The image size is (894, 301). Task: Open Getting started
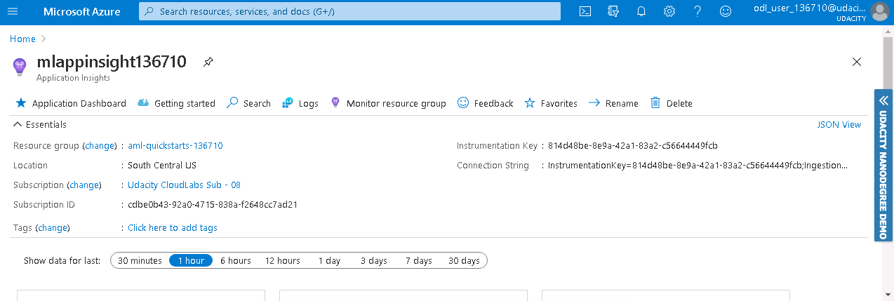(x=176, y=103)
